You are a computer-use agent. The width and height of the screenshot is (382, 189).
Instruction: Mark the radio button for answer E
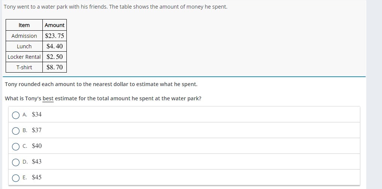pyautogui.click(x=16, y=178)
